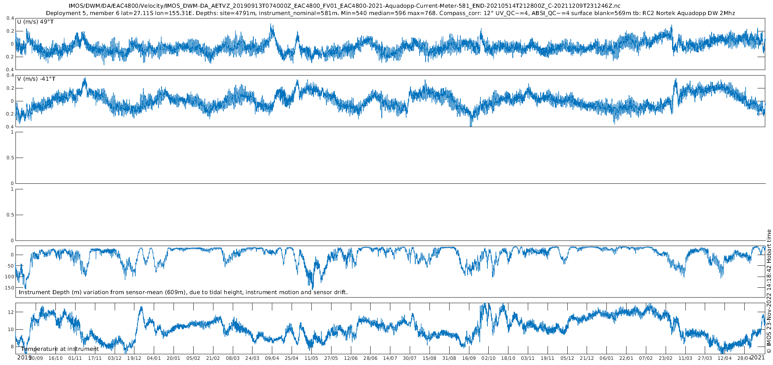The height and width of the screenshot is (365, 773).
Task: Click the 21/12 date tick label
Action: [587, 358]
